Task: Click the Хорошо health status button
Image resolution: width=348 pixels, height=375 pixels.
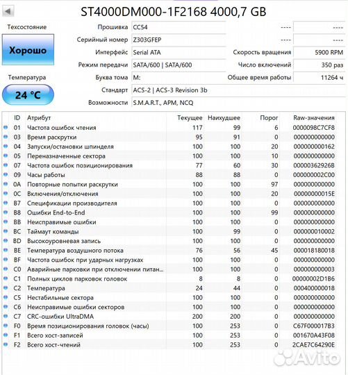Action: click(28, 50)
